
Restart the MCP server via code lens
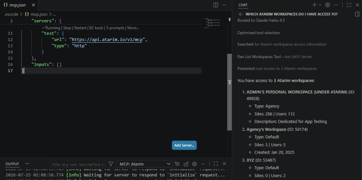click(x=80, y=28)
